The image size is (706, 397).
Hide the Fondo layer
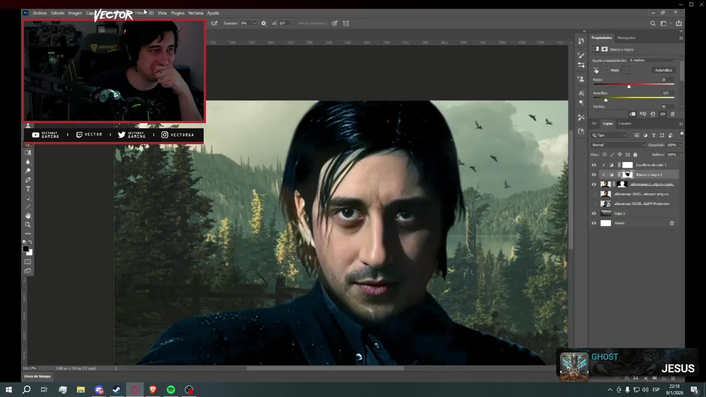click(x=594, y=223)
